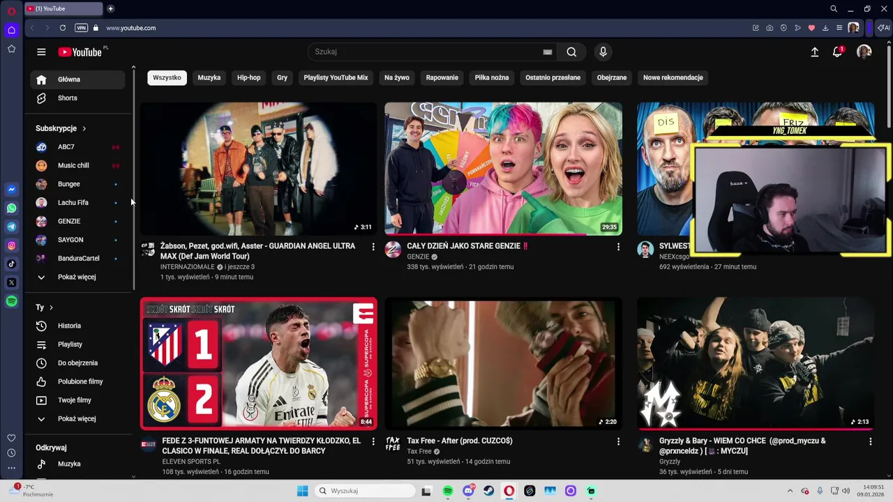893x502 pixels.
Task: Open Opera sidebar Instagram icon
Action: pos(11,245)
